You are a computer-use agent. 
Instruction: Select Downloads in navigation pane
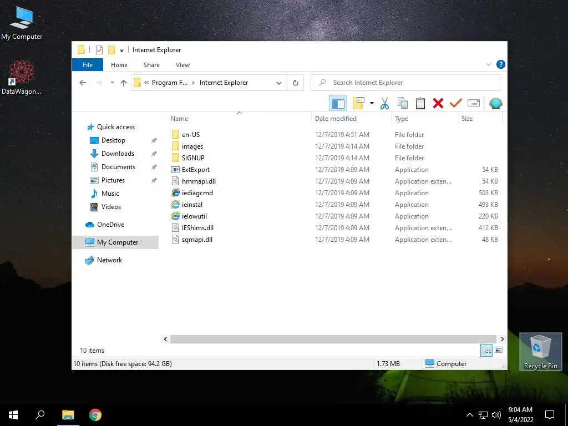point(118,154)
